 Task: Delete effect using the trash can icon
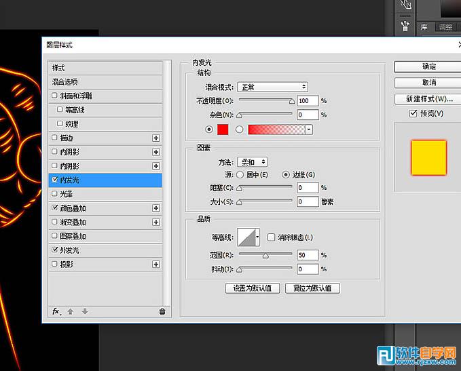(162, 311)
